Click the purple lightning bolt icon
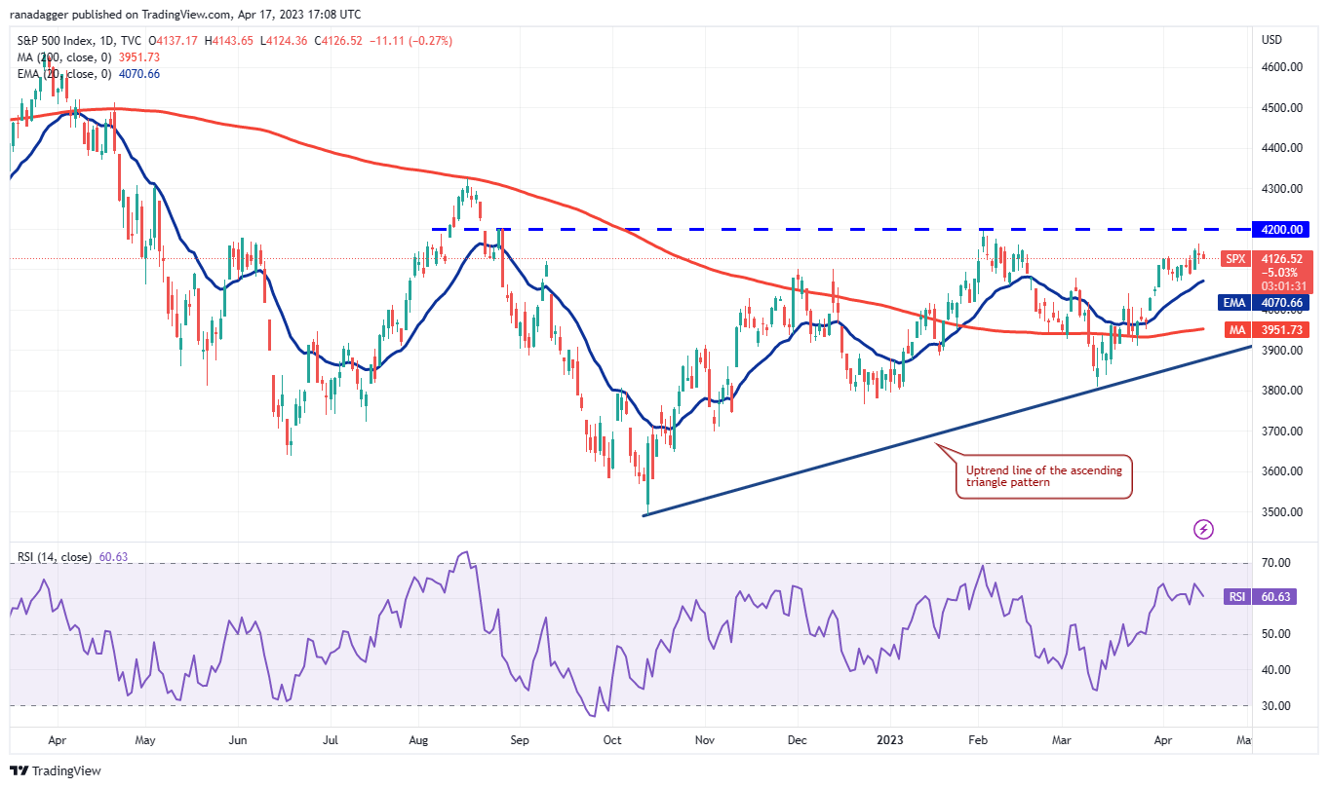This screenshot has width=1328, height=788. (x=1204, y=529)
